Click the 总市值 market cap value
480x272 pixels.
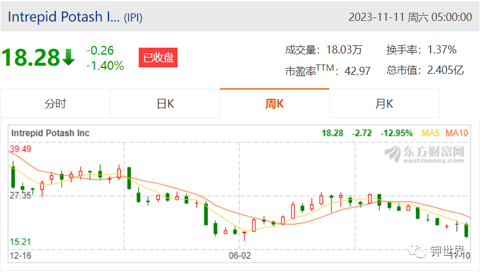click(x=446, y=70)
